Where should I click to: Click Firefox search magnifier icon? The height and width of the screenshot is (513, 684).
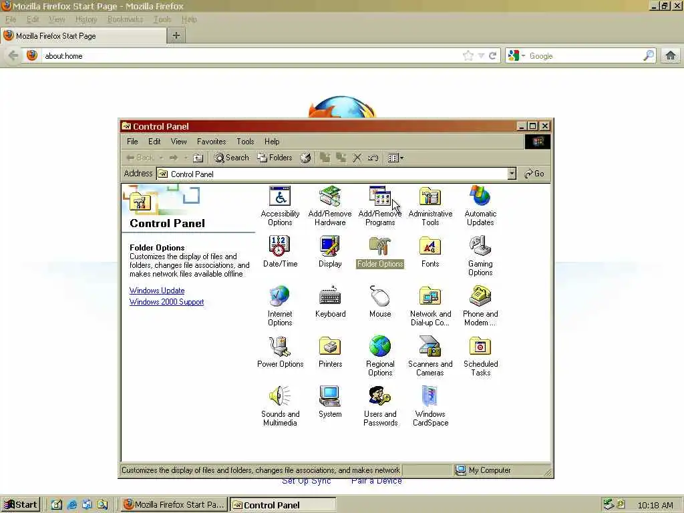tap(649, 55)
